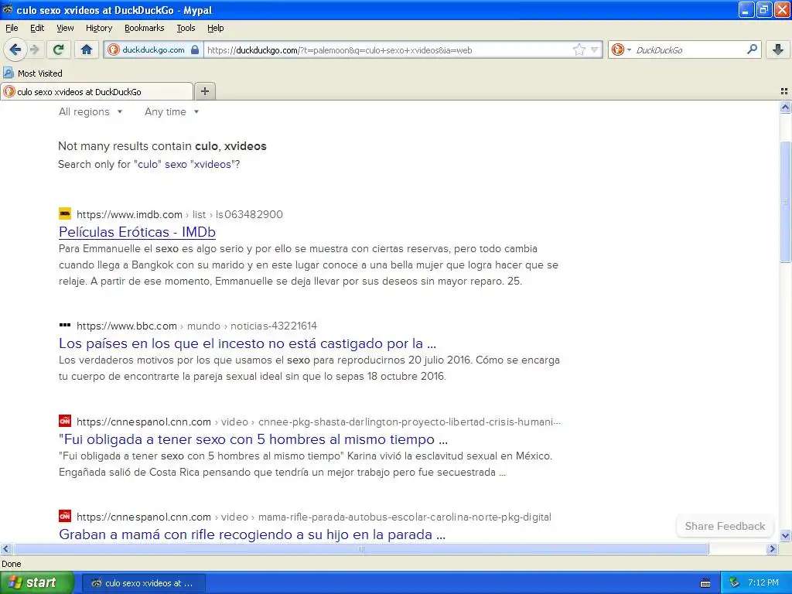The width and height of the screenshot is (792, 594).
Task: Click the horizontal scrollbar right arrow
Action: pyautogui.click(x=772, y=548)
